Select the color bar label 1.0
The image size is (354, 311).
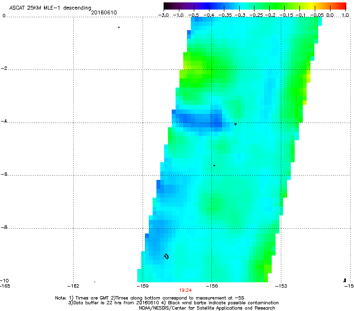click(345, 15)
